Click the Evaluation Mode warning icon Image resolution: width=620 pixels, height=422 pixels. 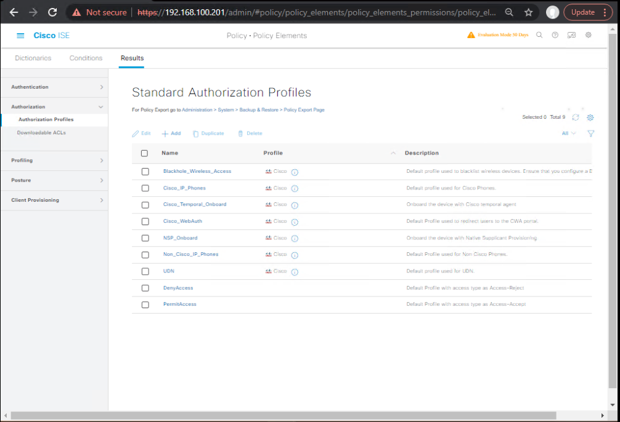click(471, 35)
